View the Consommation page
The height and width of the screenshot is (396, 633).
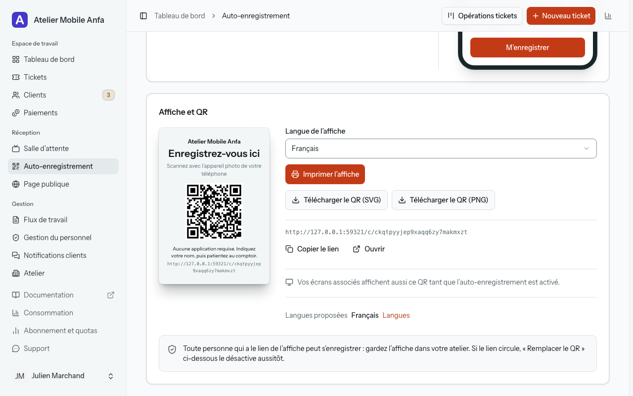tap(63, 313)
